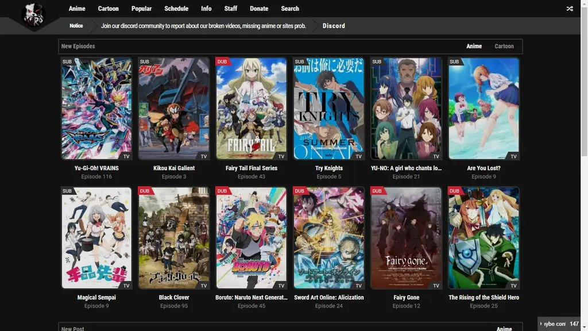
Task: Click the site logo mascot icon
Action: pyautogui.click(x=34, y=16)
